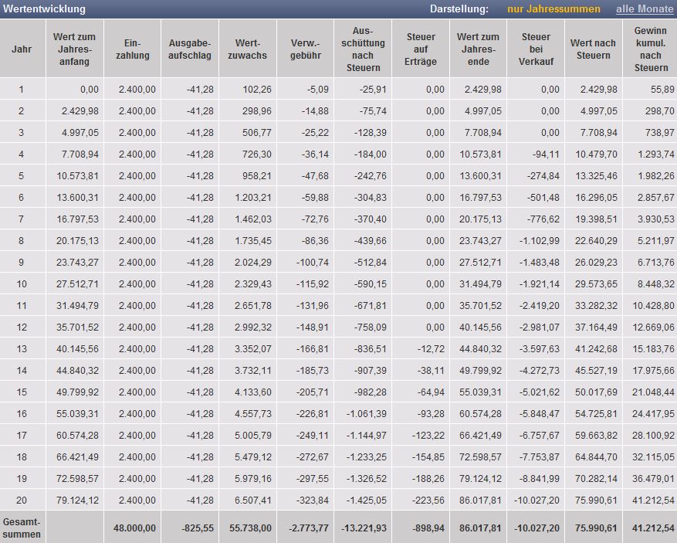Select year-end value 60.574,28 in row 16
The height and width of the screenshot is (543, 677).
pos(480,413)
